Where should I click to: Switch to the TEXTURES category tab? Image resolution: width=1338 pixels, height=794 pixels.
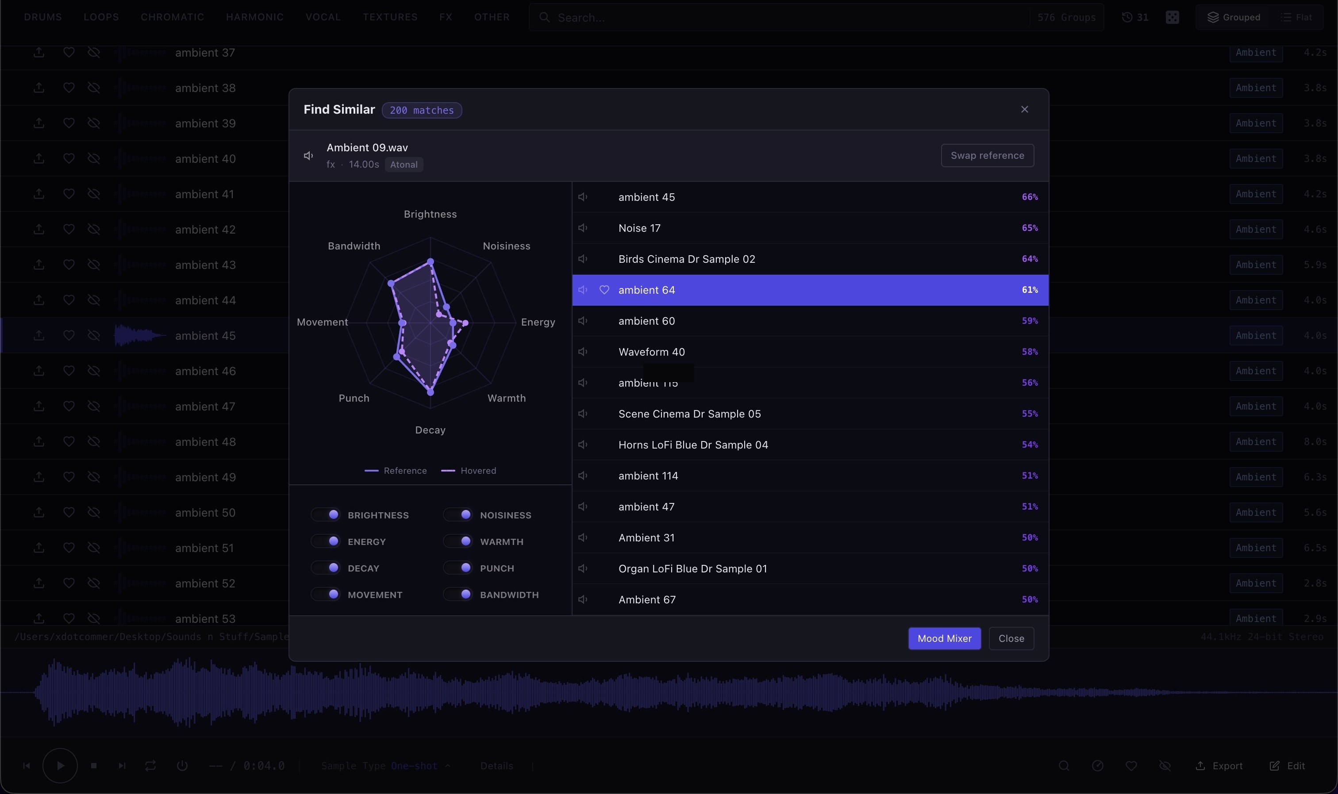point(390,16)
